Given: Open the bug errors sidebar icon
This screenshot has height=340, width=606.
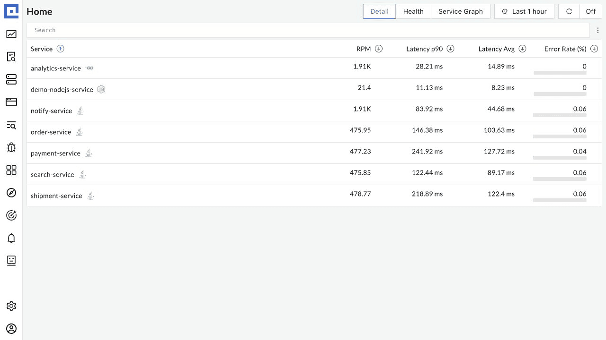Looking at the screenshot, I should (x=11, y=147).
